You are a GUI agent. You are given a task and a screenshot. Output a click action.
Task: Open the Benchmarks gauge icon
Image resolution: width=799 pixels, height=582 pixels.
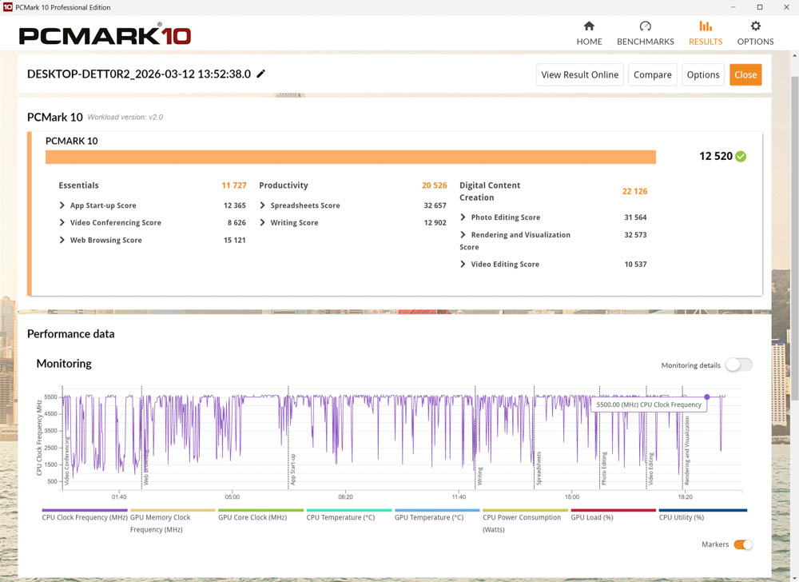645,26
